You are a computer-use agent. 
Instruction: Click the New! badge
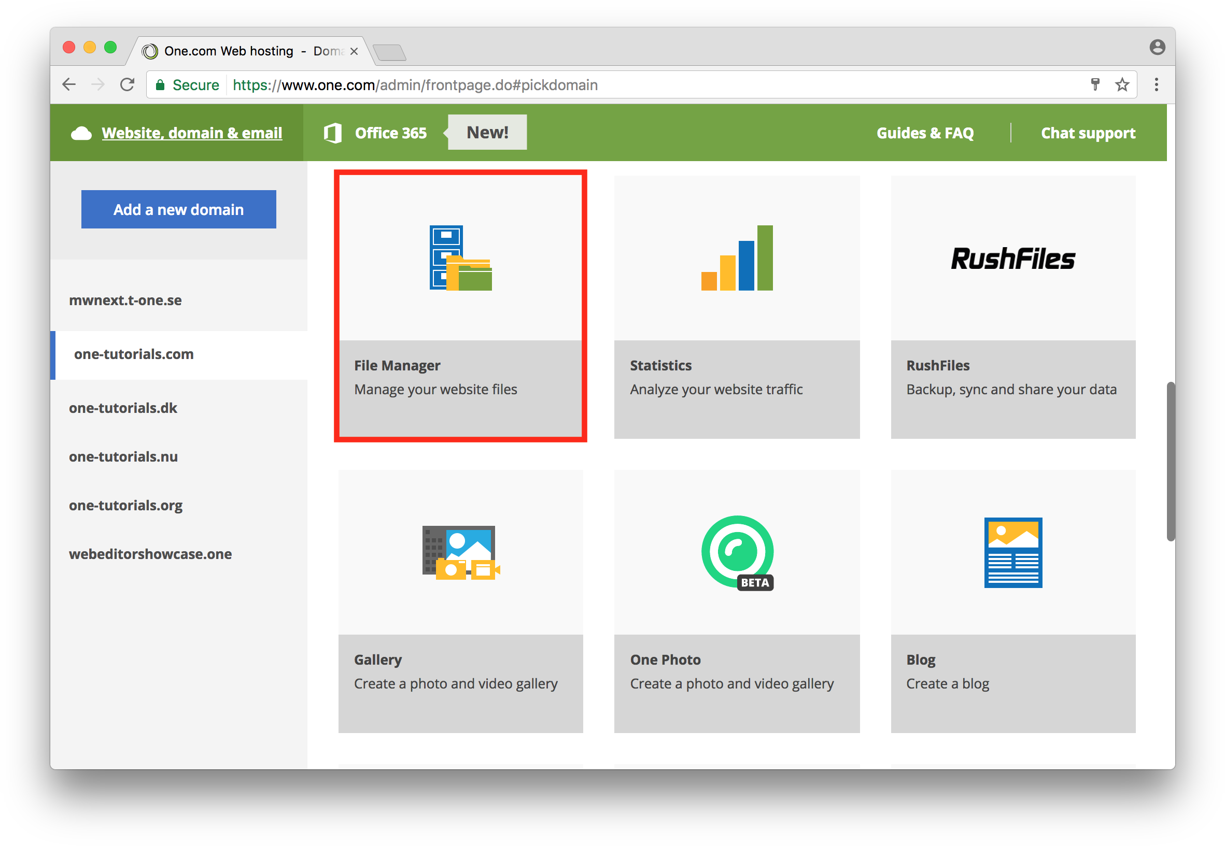[487, 133]
